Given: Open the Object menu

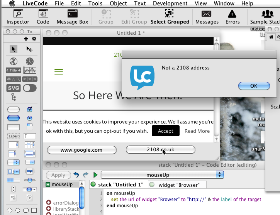Looking at the screenshot, I should pos(118,3).
